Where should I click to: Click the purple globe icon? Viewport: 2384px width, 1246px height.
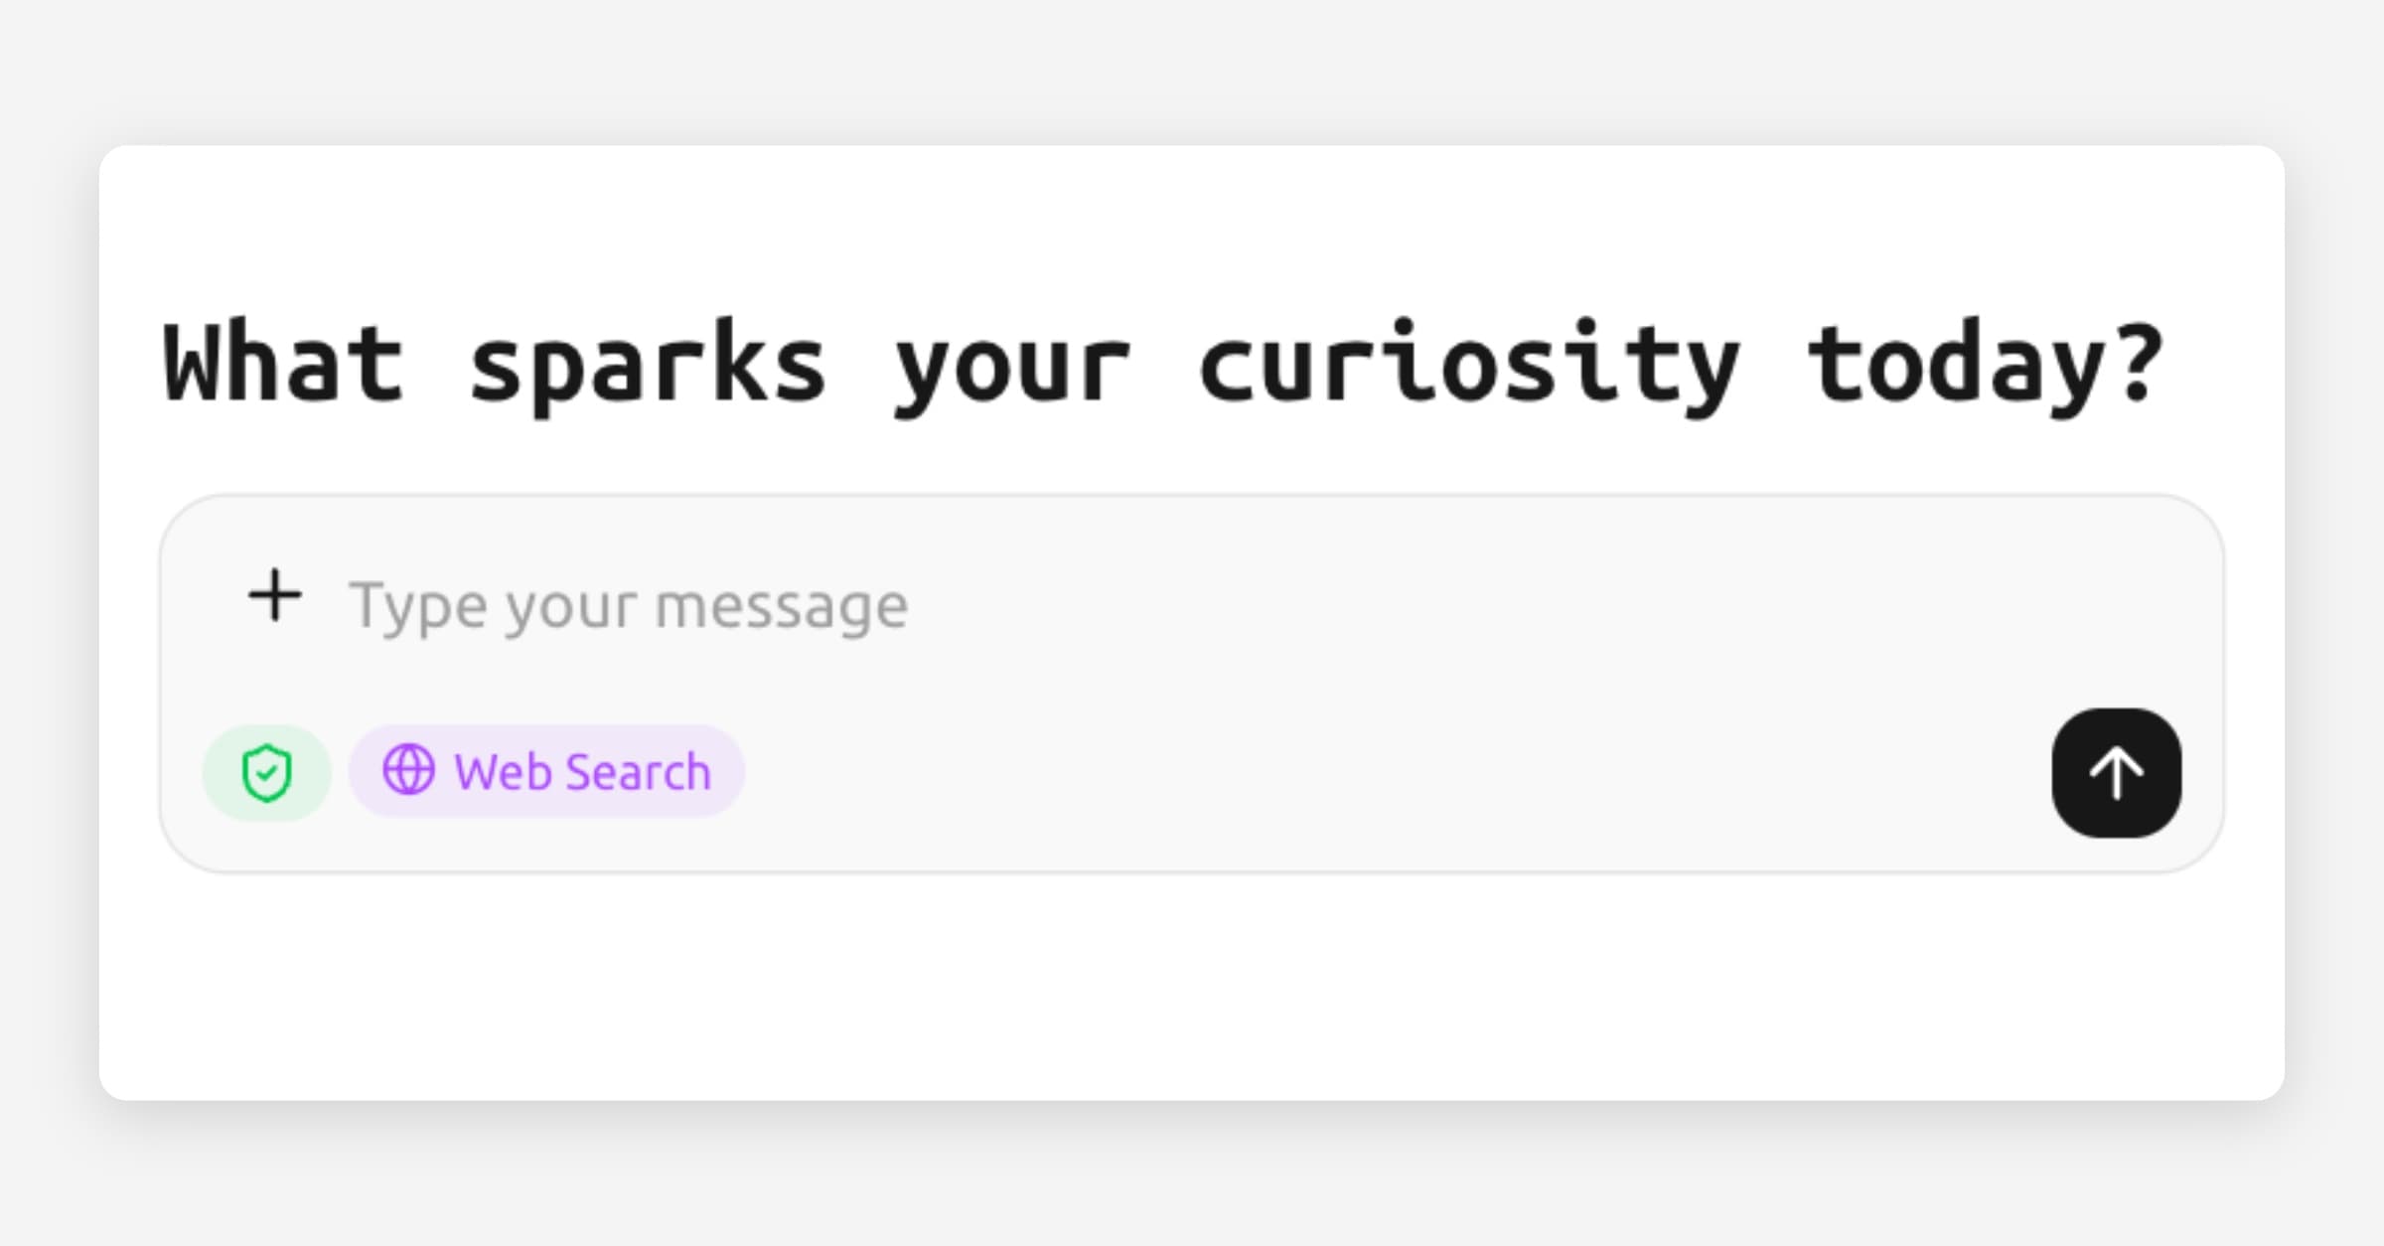coord(408,770)
